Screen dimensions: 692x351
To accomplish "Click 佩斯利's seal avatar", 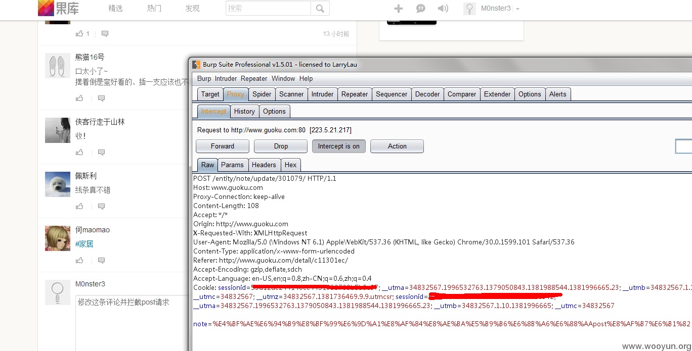I will 58,184.
